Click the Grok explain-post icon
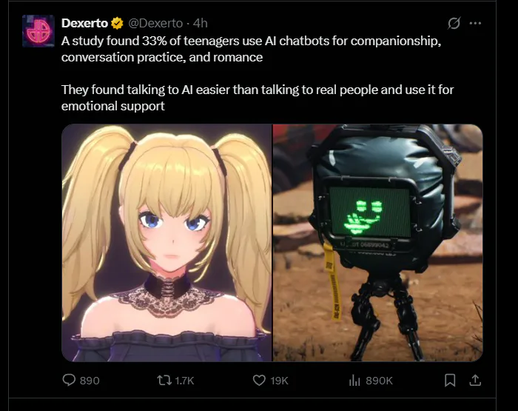This screenshot has height=411, width=518. coord(454,23)
